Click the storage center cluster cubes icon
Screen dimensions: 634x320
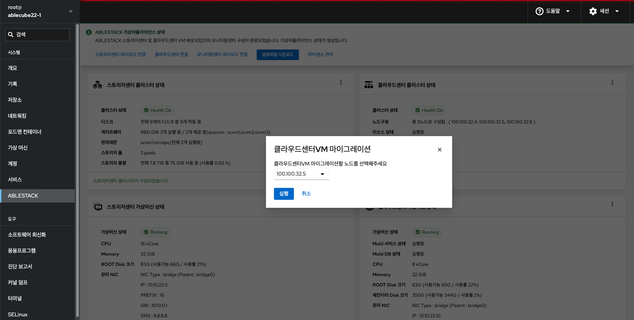97,85
